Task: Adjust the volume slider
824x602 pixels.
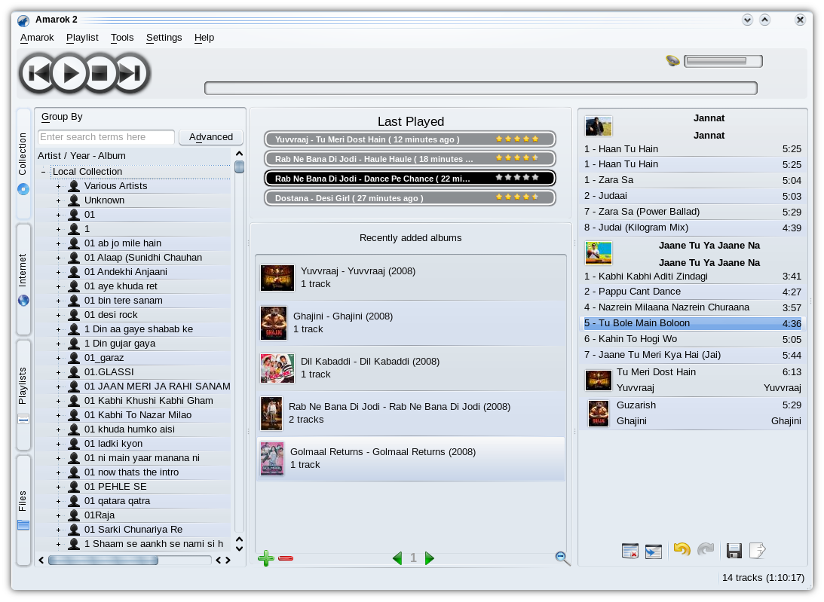Action: coord(723,61)
